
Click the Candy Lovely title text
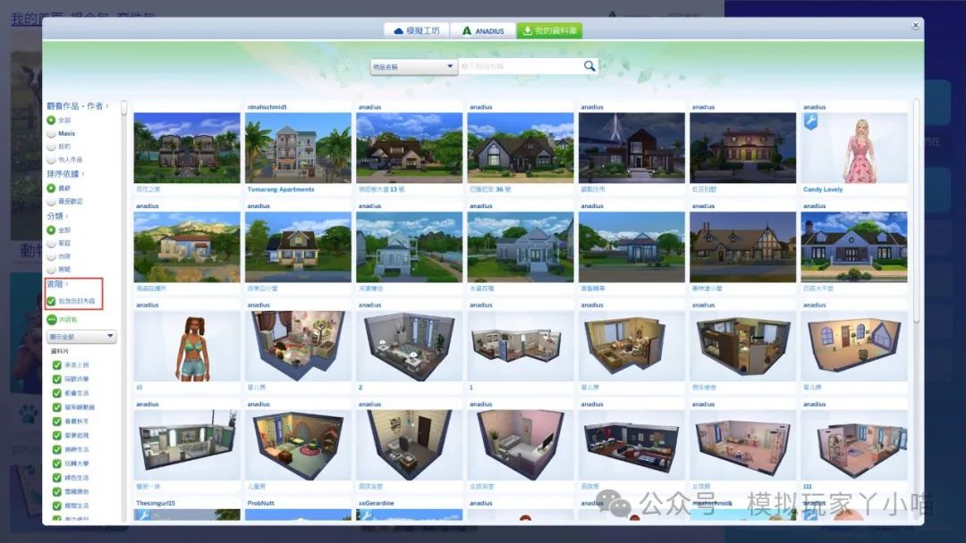click(x=823, y=189)
